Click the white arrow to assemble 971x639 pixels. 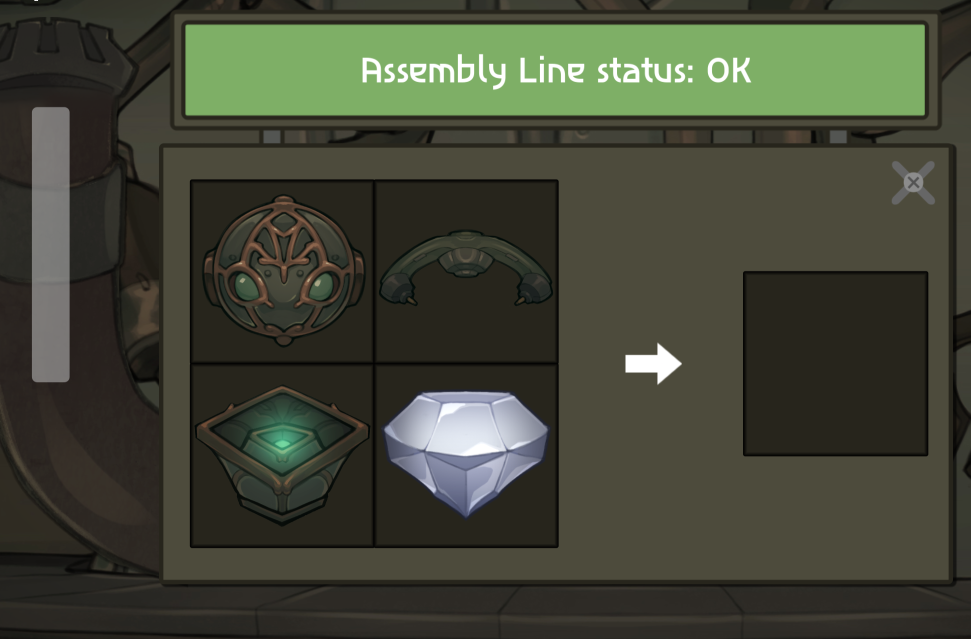653,363
